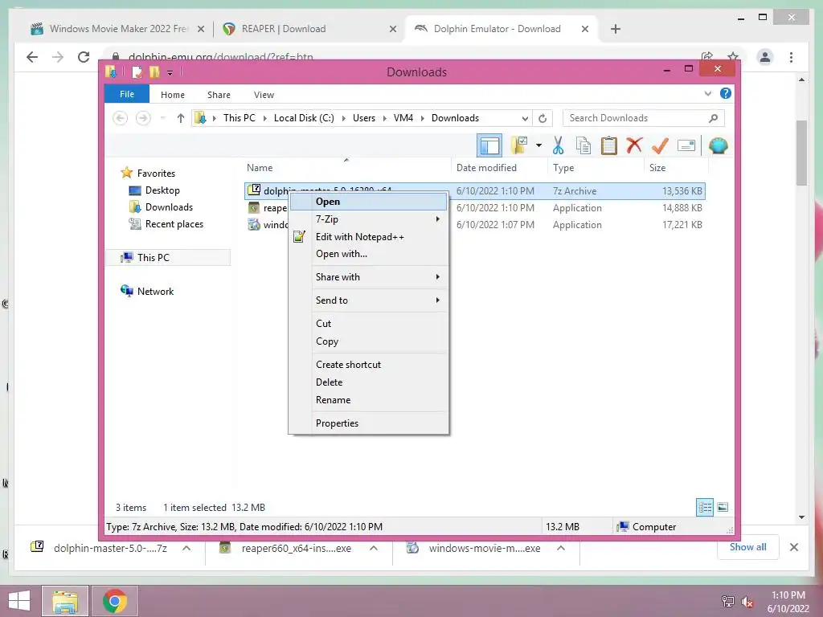Select Network in the navigation pane
823x617 pixels.
click(x=155, y=291)
